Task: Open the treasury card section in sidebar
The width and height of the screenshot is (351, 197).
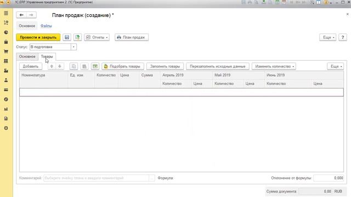Action: click(6, 90)
